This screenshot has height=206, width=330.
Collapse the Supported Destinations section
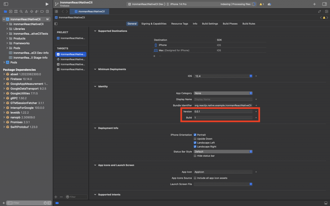95,31
